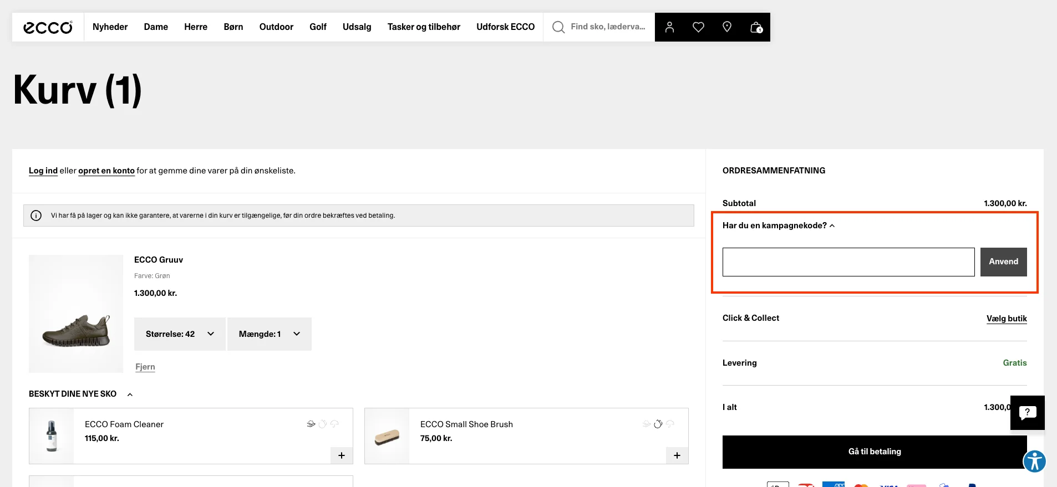
Task: Click the ECCO Gruuv shoe thumbnail
Action: coord(76,314)
